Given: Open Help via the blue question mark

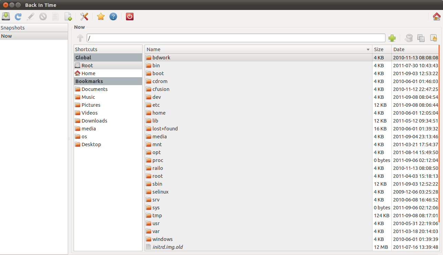Looking at the screenshot, I should coord(113,16).
